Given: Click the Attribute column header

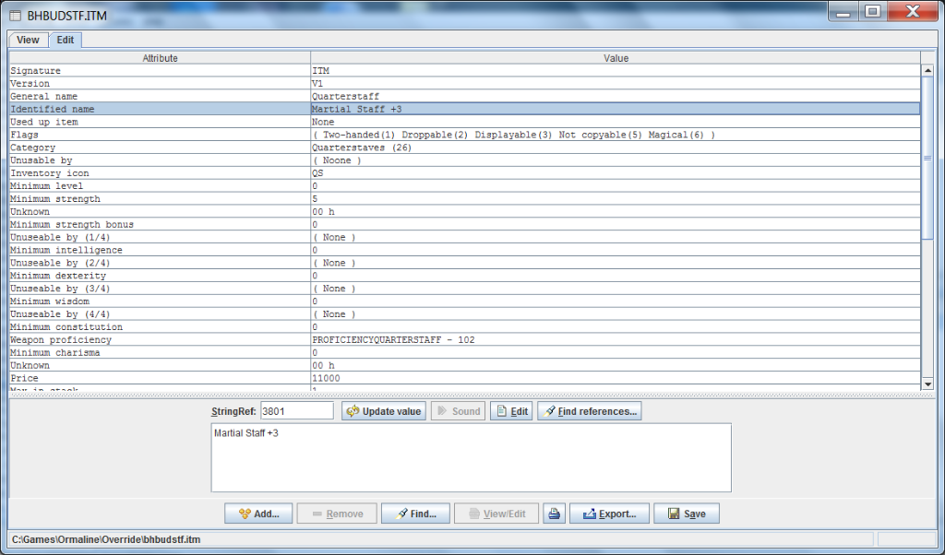Looking at the screenshot, I should (160, 58).
